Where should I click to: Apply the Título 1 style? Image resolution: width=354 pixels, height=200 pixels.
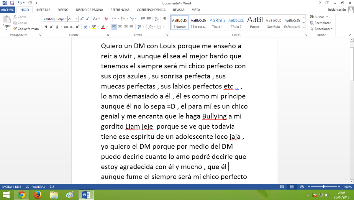point(217,23)
